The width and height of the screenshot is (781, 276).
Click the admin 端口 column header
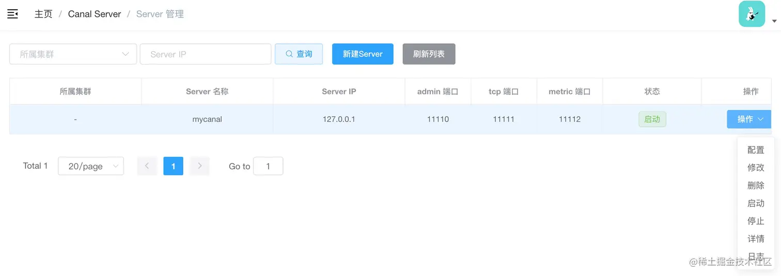pyautogui.click(x=438, y=91)
